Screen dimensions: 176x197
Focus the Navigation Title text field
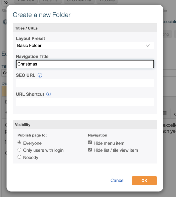tap(85, 64)
